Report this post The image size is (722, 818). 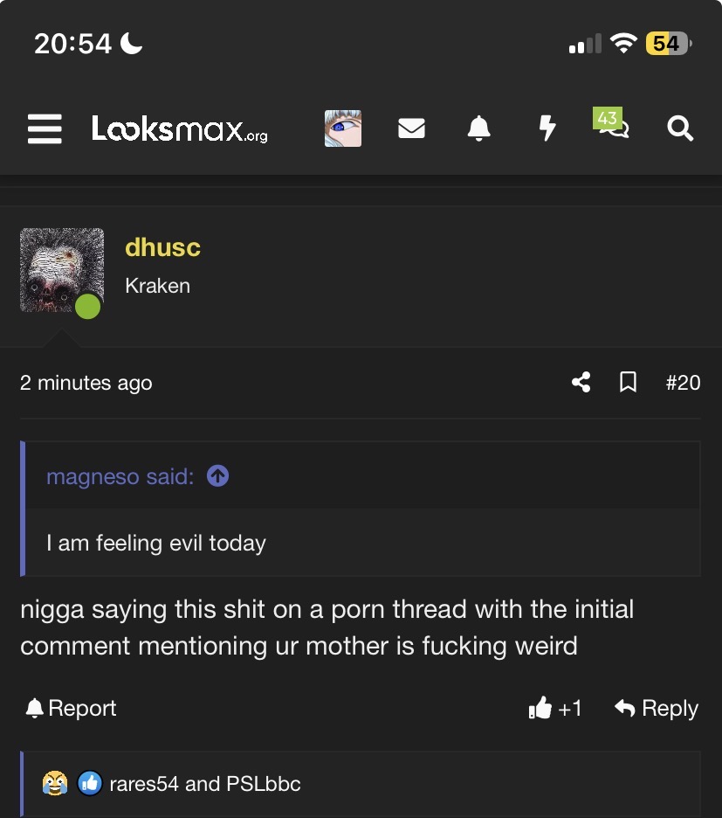tap(71, 708)
